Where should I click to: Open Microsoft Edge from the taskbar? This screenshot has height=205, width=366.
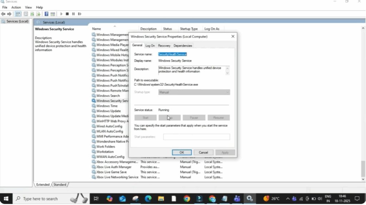[x=148, y=199]
